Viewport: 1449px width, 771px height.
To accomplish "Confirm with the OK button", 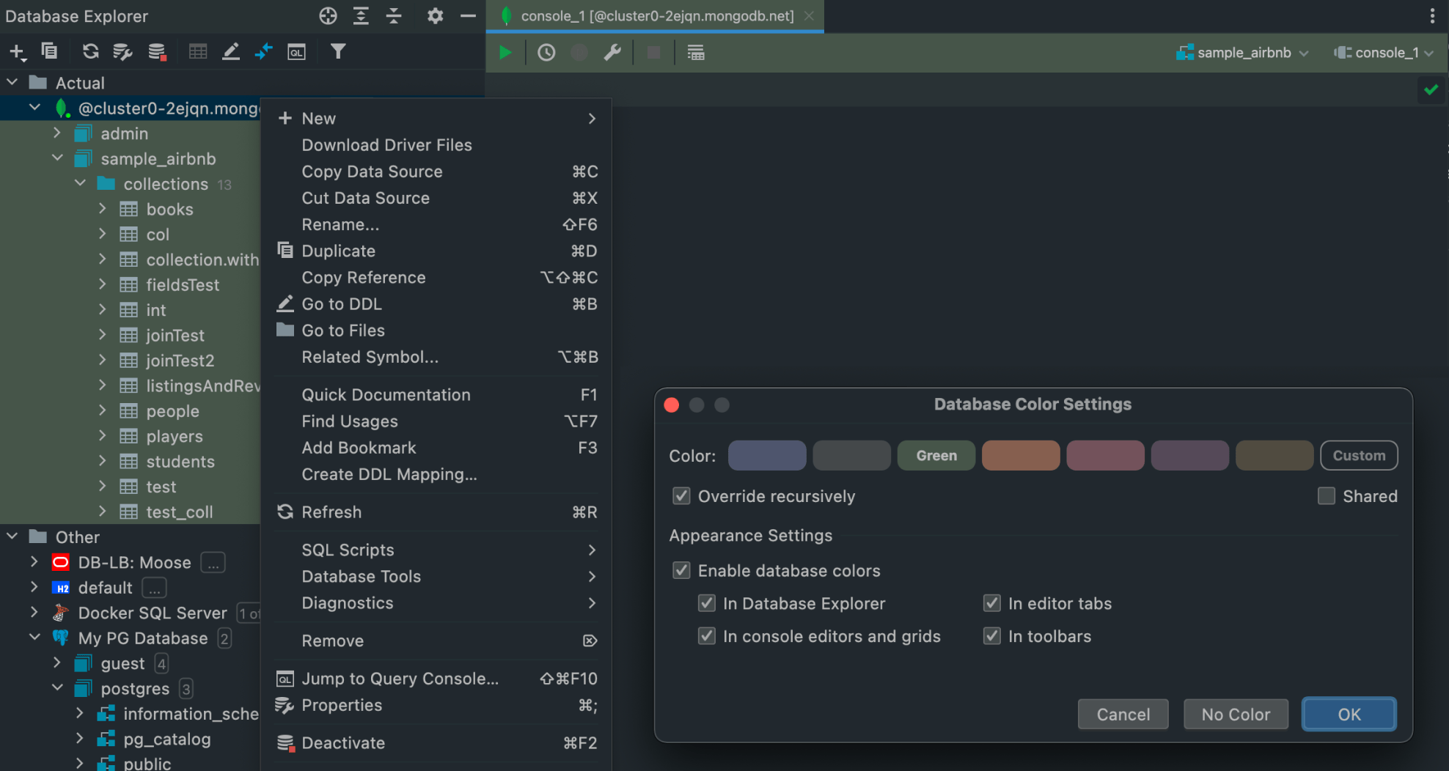I will tap(1348, 714).
